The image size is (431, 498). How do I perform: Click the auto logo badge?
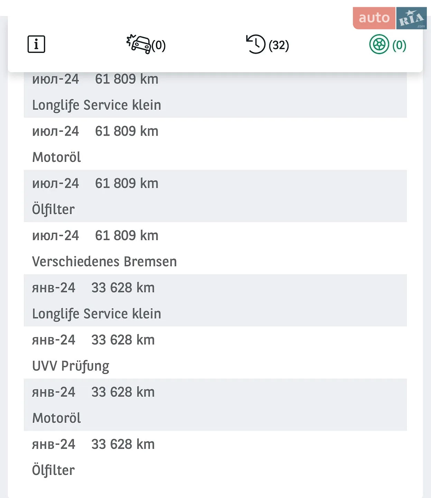pyautogui.click(x=374, y=18)
